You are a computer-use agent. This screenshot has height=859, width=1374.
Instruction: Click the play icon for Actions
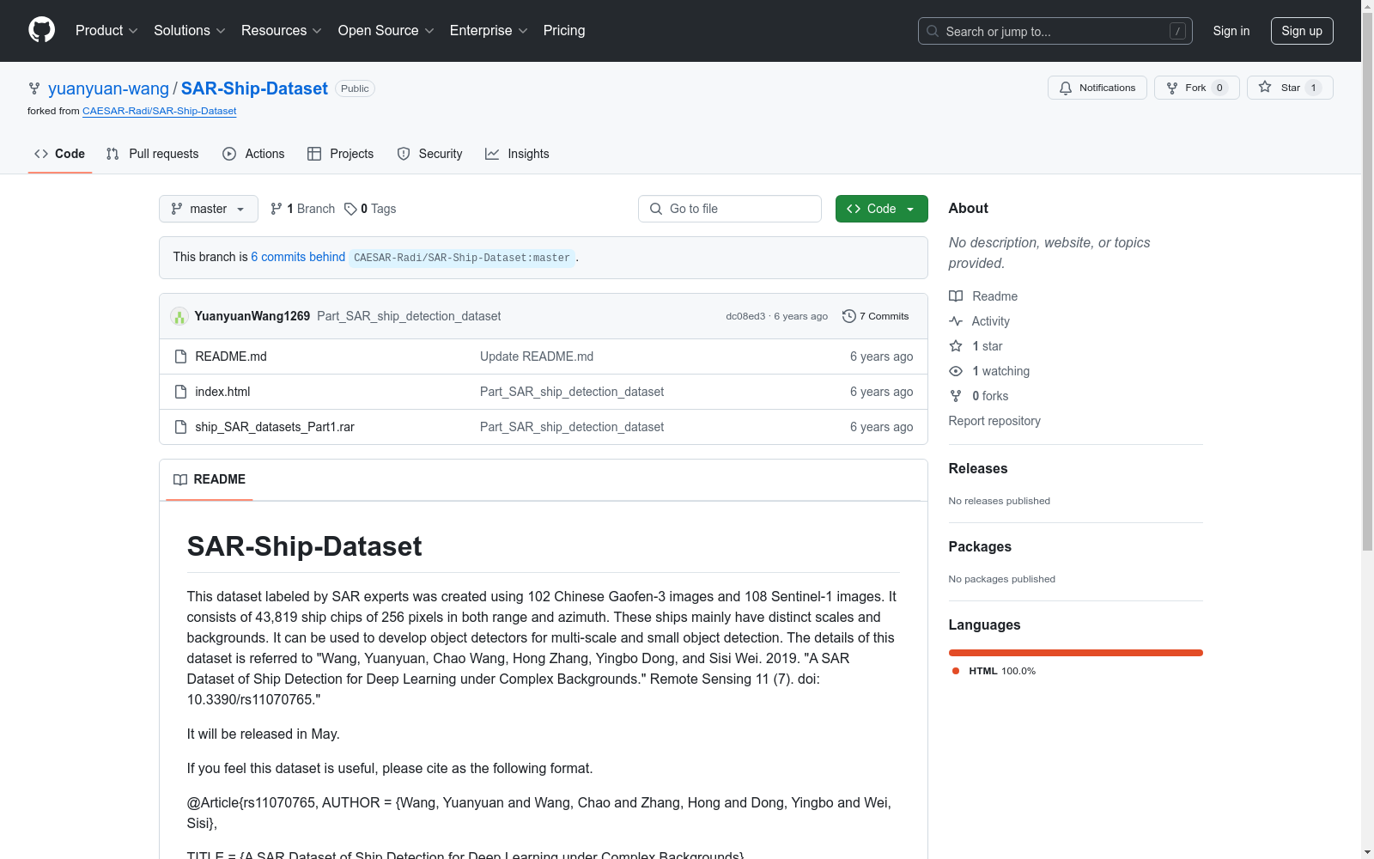(229, 154)
